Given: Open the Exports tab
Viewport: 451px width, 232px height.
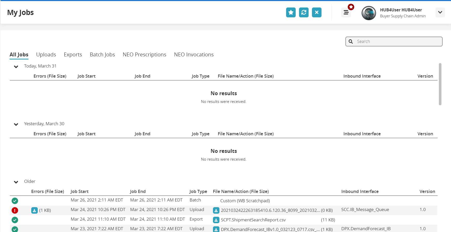Looking at the screenshot, I should pos(73,55).
